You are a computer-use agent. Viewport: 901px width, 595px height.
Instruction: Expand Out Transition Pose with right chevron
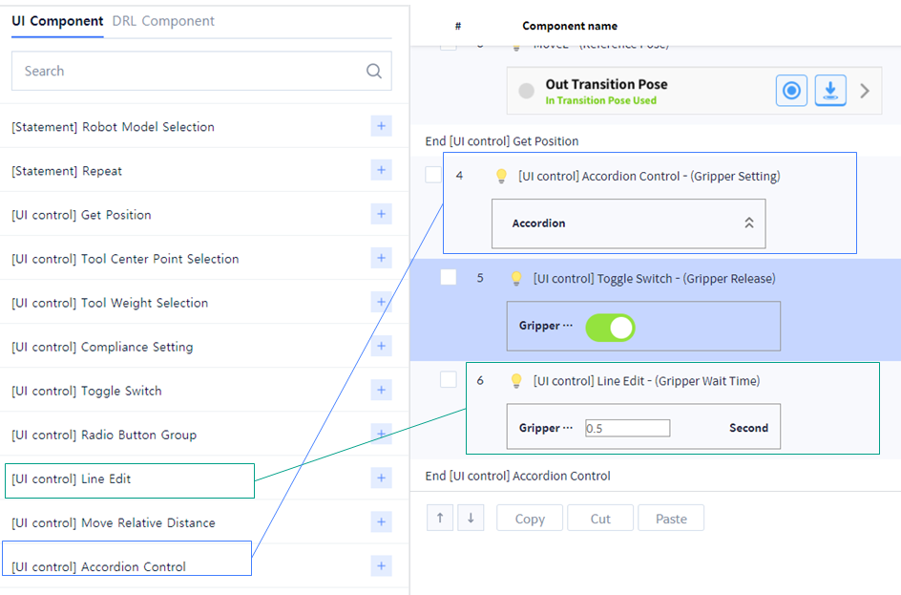click(865, 91)
